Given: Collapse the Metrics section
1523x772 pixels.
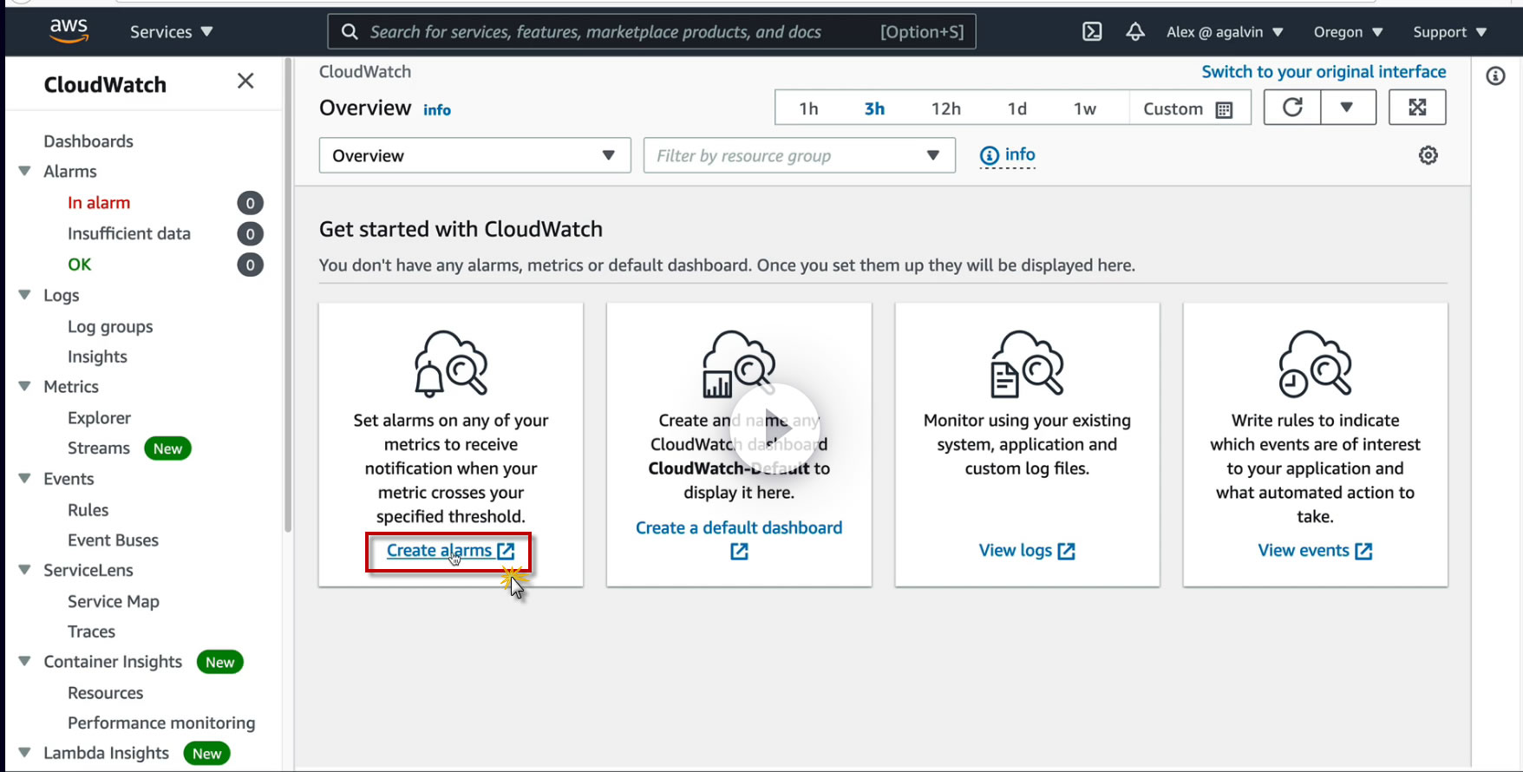Looking at the screenshot, I should pos(24,387).
